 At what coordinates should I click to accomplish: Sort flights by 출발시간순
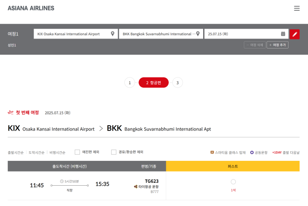(x=16, y=153)
